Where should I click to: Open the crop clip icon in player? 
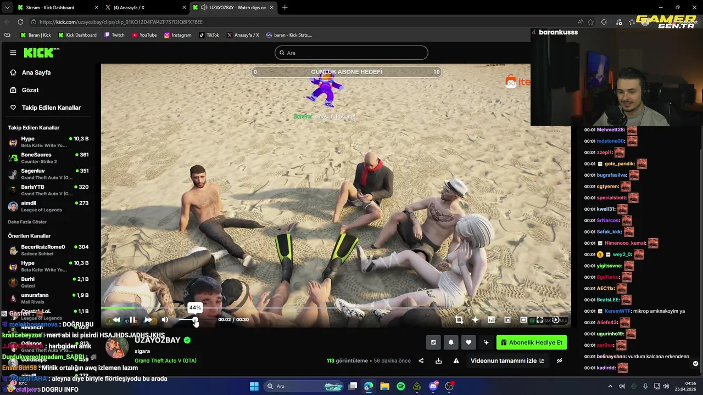[x=459, y=320]
